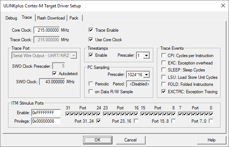
Task: Uncheck Port 31..24 privilege checkbox
Action: [x=99, y=121]
